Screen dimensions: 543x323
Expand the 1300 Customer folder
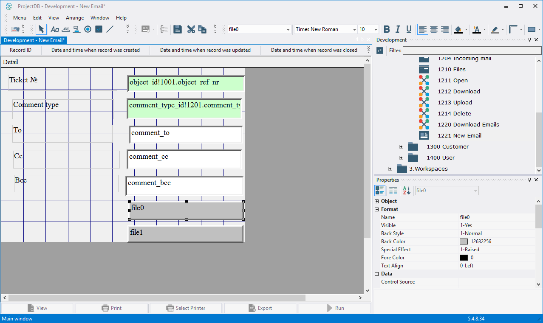tap(401, 146)
